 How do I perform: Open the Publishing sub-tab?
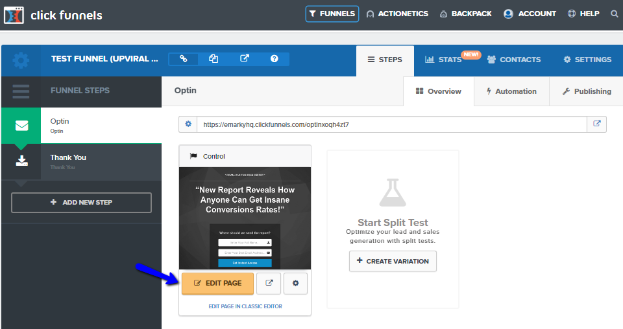(x=587, y=91)
